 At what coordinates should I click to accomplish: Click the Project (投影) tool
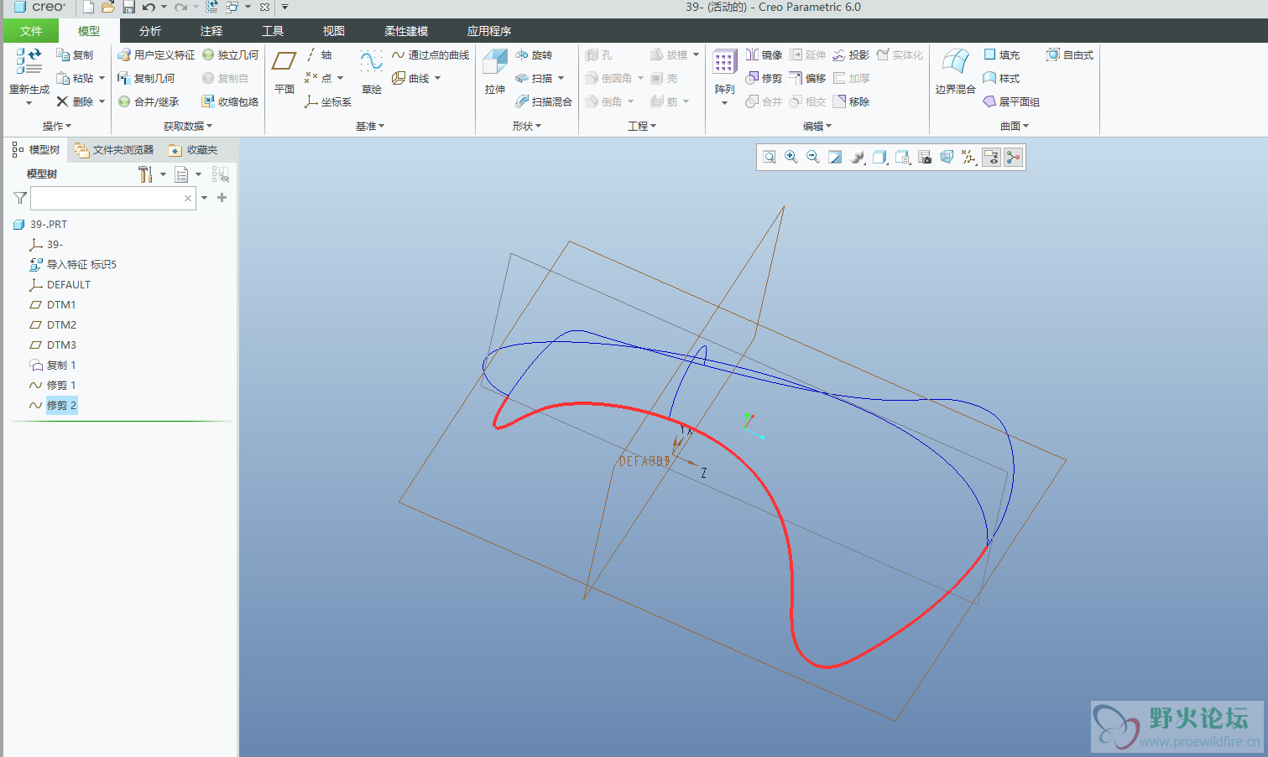coord(851,54)
